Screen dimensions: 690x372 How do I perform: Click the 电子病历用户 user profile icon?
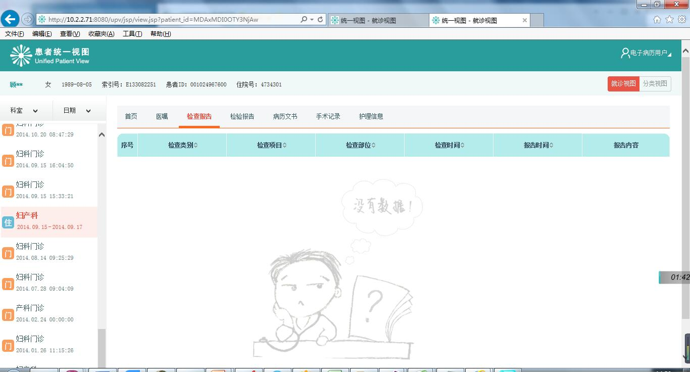(625, 53)
